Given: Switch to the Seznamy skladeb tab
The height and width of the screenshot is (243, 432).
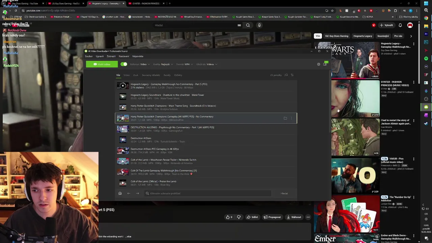Looking at the screenshot, I should click(151, 75).
